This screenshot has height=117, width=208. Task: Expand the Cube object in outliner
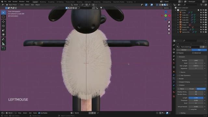[178, 13]
